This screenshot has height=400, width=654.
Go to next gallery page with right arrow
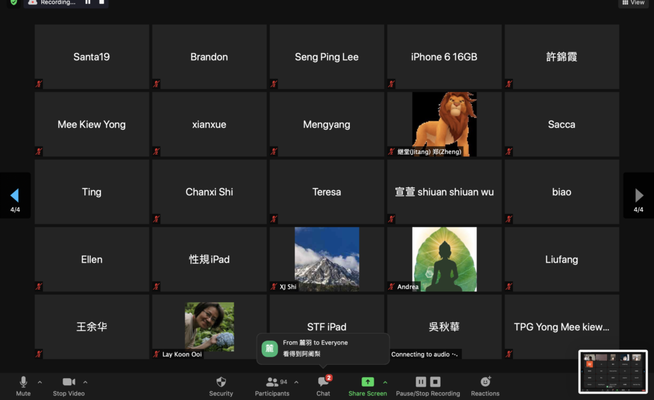639,195
